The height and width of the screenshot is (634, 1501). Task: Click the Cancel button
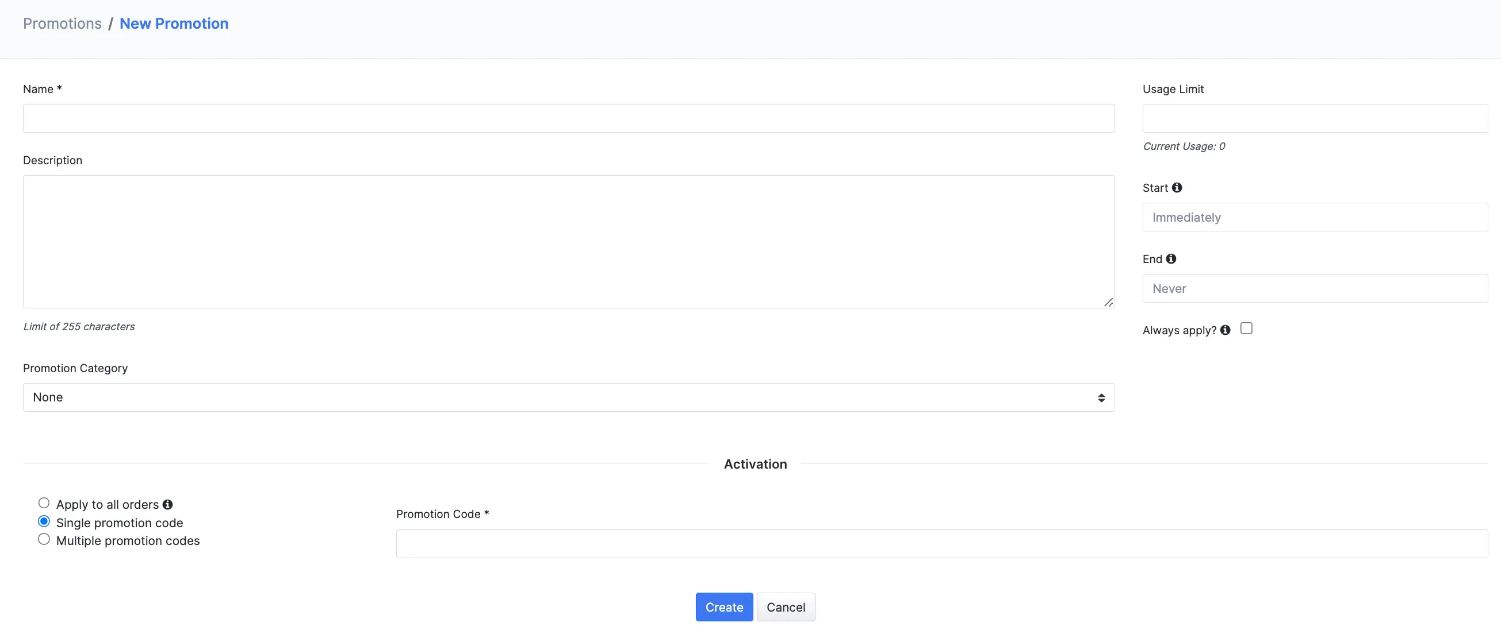point(786,607)
